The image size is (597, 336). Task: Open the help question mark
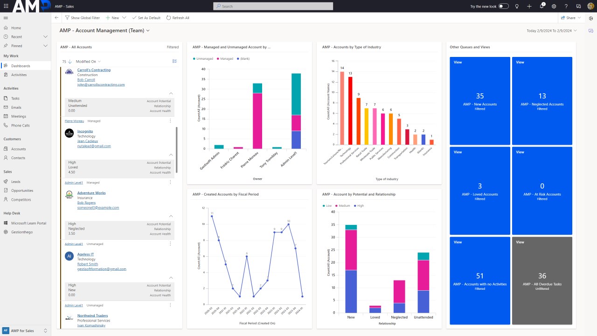point(566,6)
